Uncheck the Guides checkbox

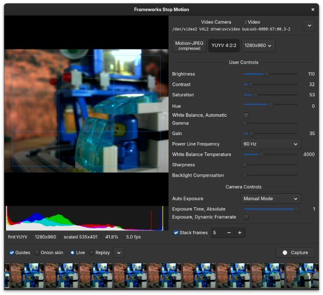tap(12, 252)
